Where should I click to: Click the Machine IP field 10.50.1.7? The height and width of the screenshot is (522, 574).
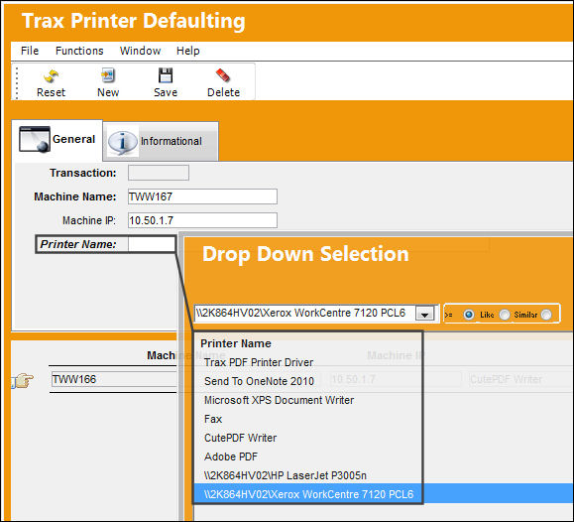tap(202, 220)
